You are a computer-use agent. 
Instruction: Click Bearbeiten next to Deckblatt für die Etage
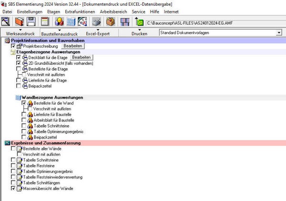tap(82, 57)
